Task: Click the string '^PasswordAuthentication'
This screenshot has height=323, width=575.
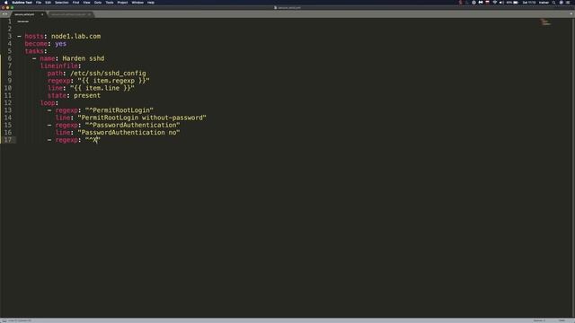Action: (x=132, y=125)
